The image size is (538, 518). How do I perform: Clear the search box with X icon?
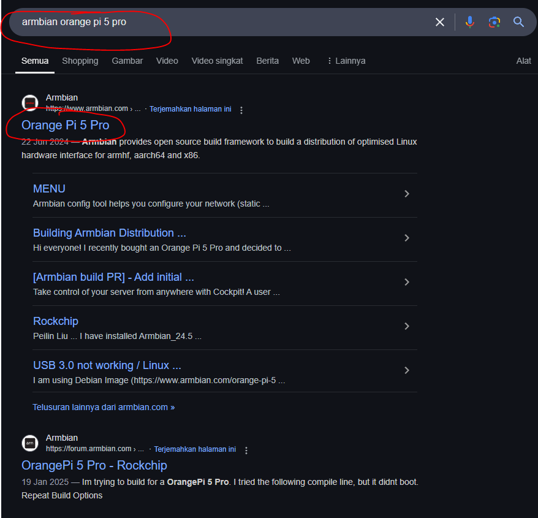(439, 22)
